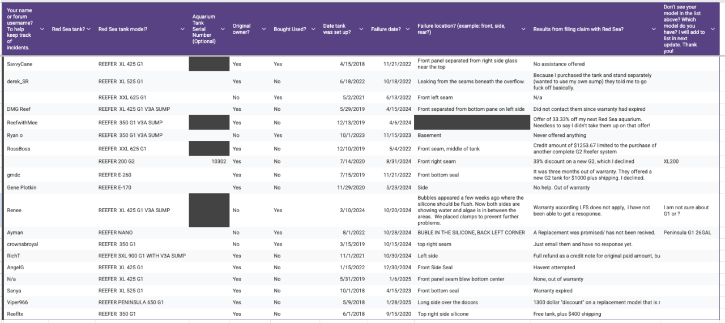Open the "Red Sea tank?" column dropdown

[x=88, y=29]
